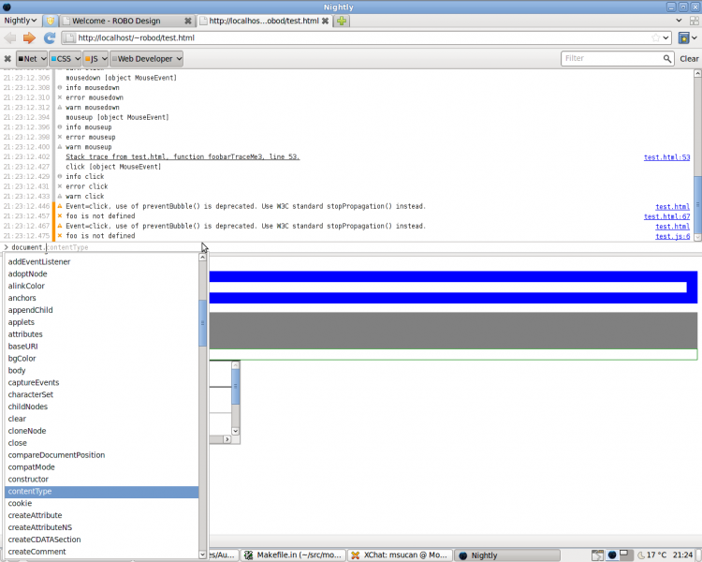This screenshot has width=702, height=562.
Task: Select anchors from autocomplete list
Action: [x=102, y=298]
